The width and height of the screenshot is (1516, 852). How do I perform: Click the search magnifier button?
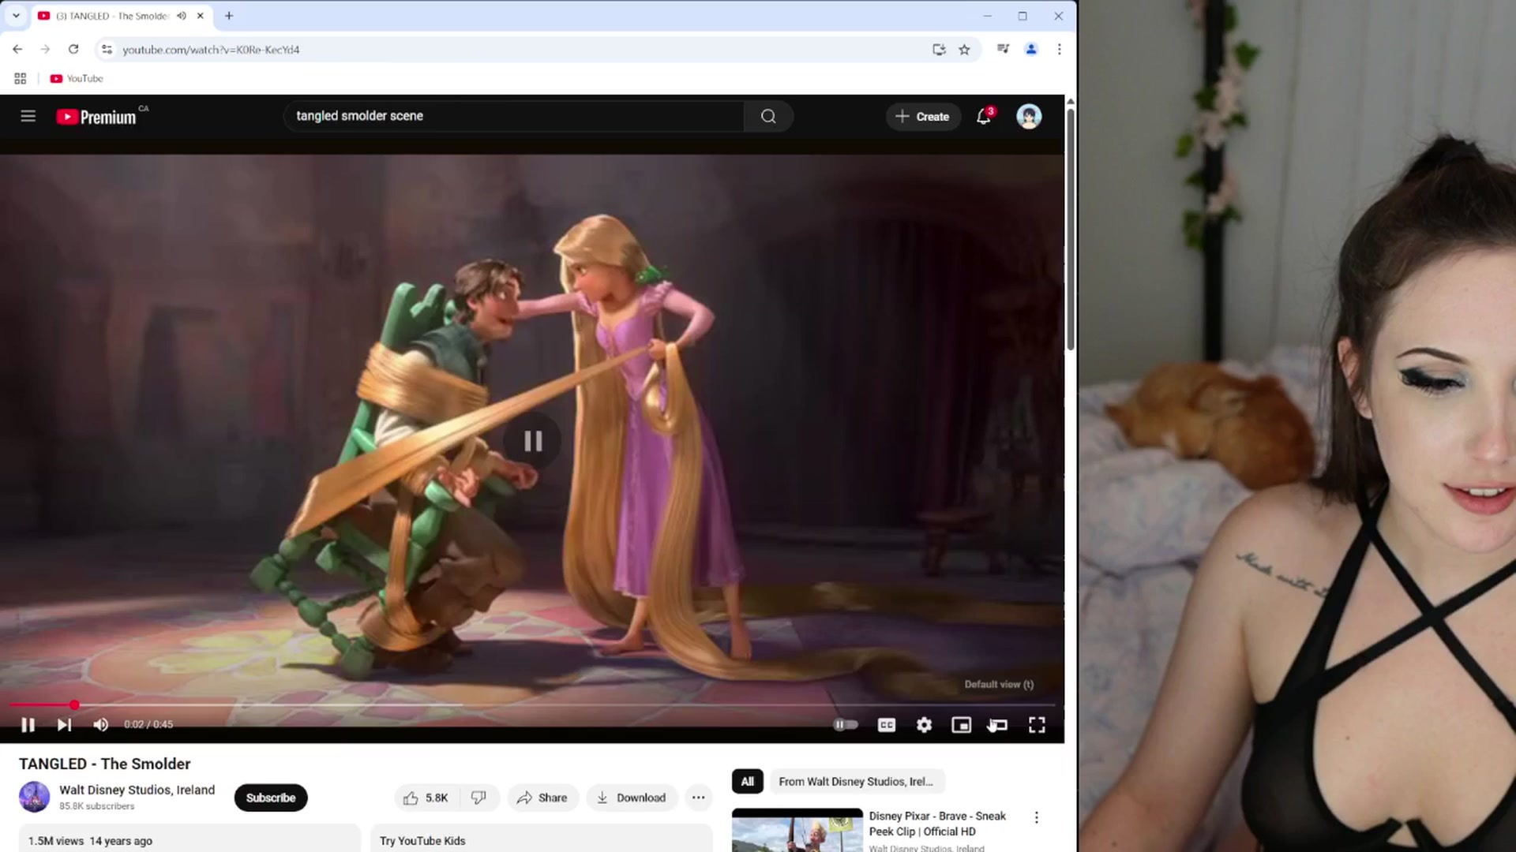pyautogui.click(x=768, y=117)
